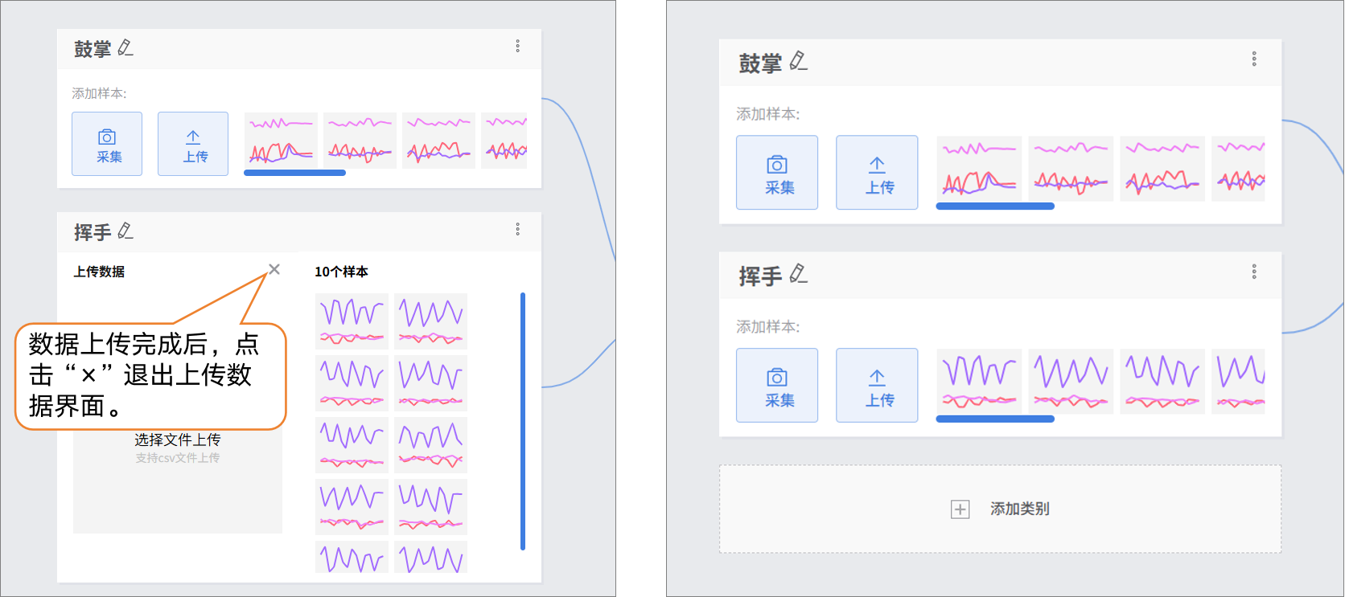Select first sample thumbnail under 10个样本
The height and width of the screenshot is (597, 1345).
click(352, 321)
